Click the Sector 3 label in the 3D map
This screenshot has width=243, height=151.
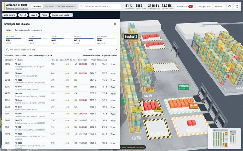(131, 37)
